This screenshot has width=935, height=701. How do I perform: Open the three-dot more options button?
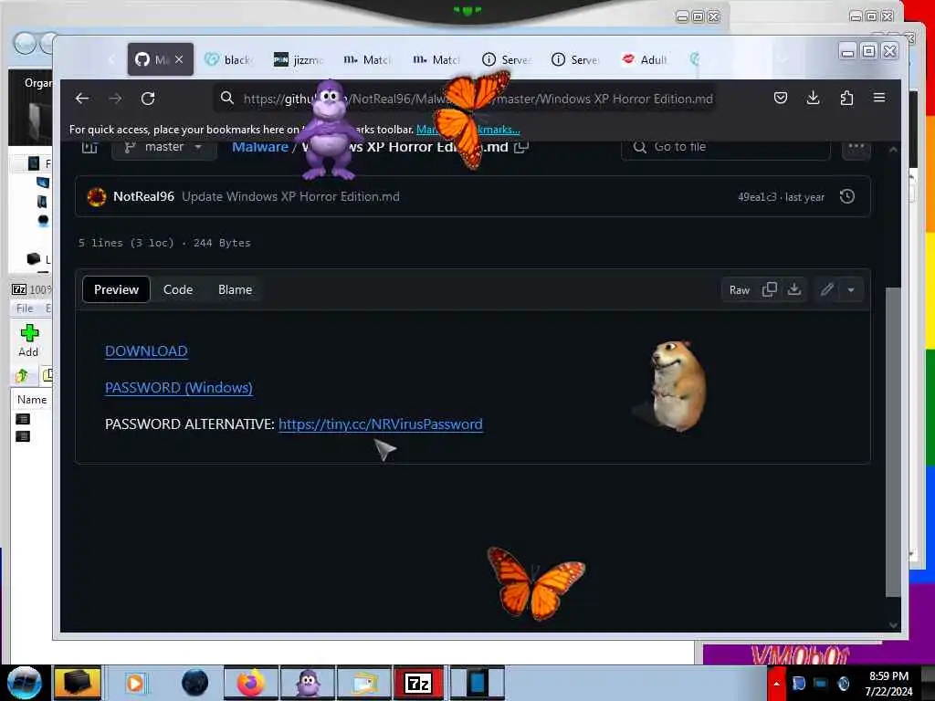coord(856,147)
